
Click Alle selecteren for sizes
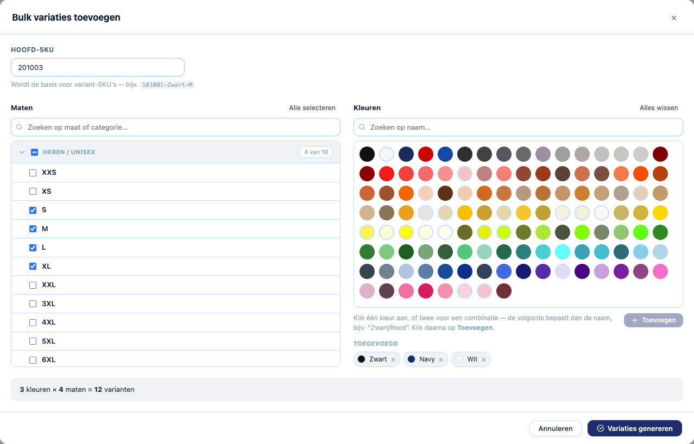coord(312,108)
